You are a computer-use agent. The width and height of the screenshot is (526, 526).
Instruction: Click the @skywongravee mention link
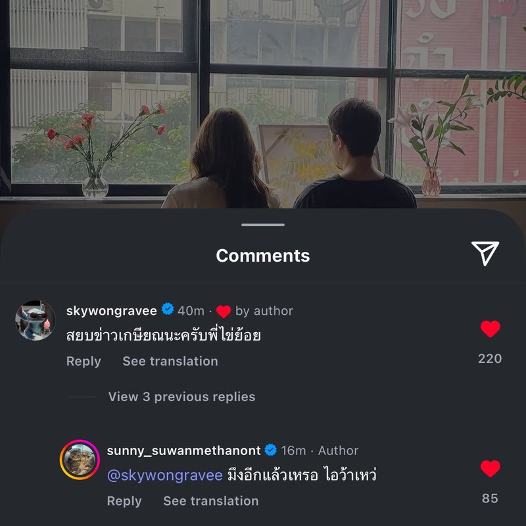pyautogui.click(x=165, y=475)
